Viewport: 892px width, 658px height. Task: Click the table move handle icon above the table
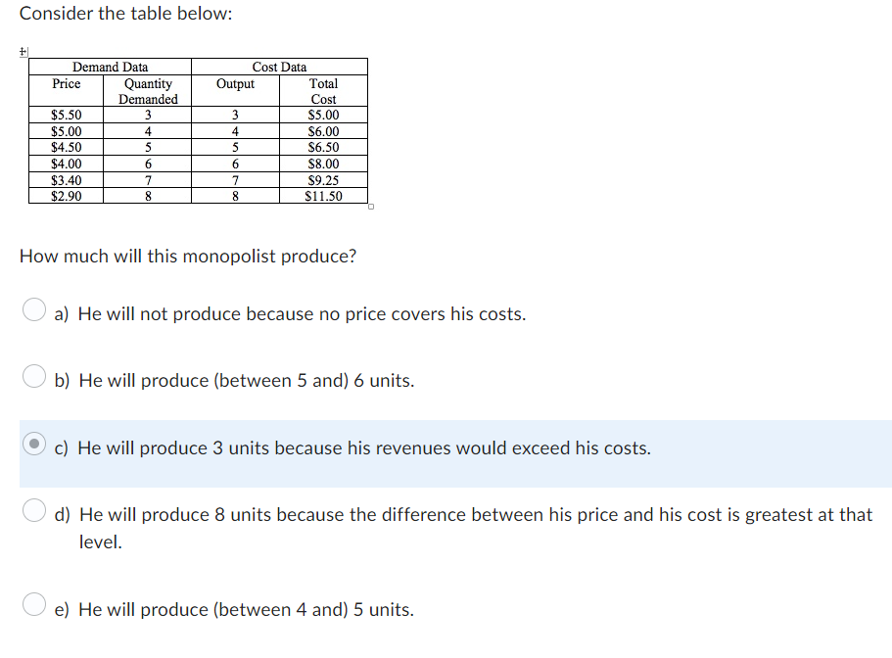pyautogui.click(x=23, y=50)
